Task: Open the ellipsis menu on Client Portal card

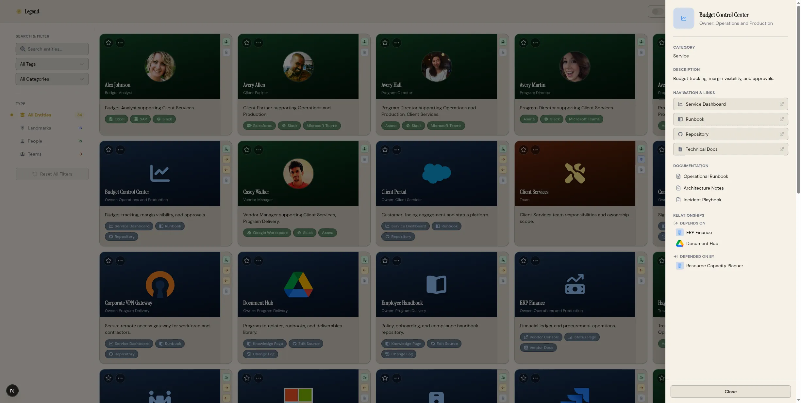Action: [397, 150]
